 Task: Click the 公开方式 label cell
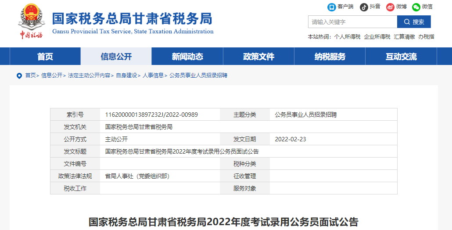[x=75, y=139]
